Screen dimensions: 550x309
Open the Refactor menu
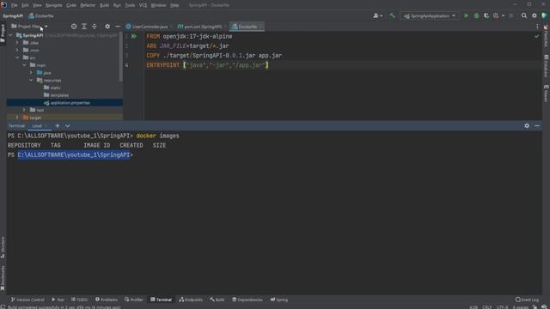coord(88,5)
